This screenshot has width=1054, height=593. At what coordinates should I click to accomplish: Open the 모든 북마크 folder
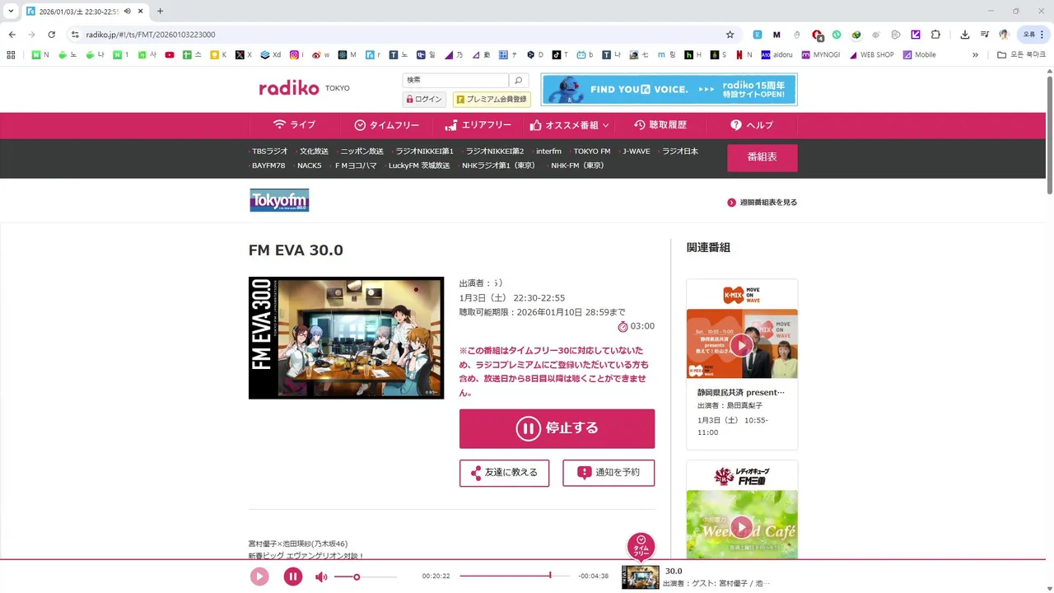(x=1021, y=55)
